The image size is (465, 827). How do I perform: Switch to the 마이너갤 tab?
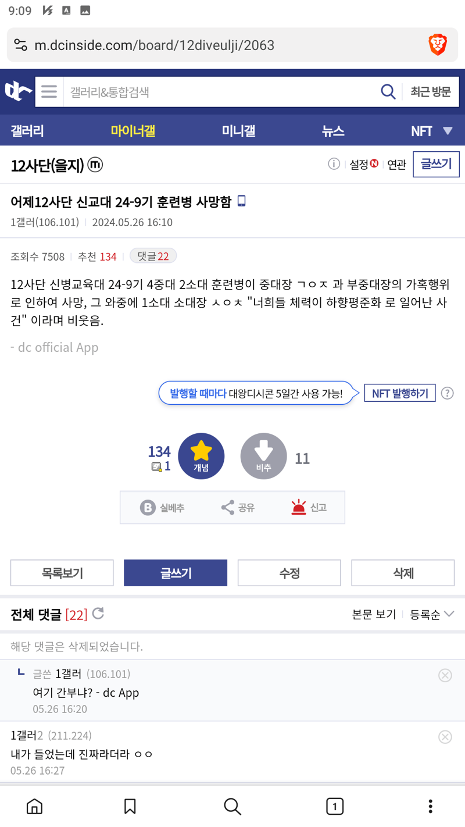pos(133,131)
